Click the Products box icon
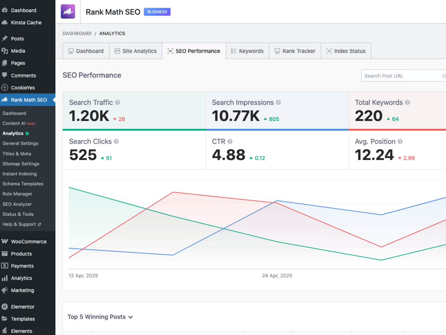 coord(4,253)
